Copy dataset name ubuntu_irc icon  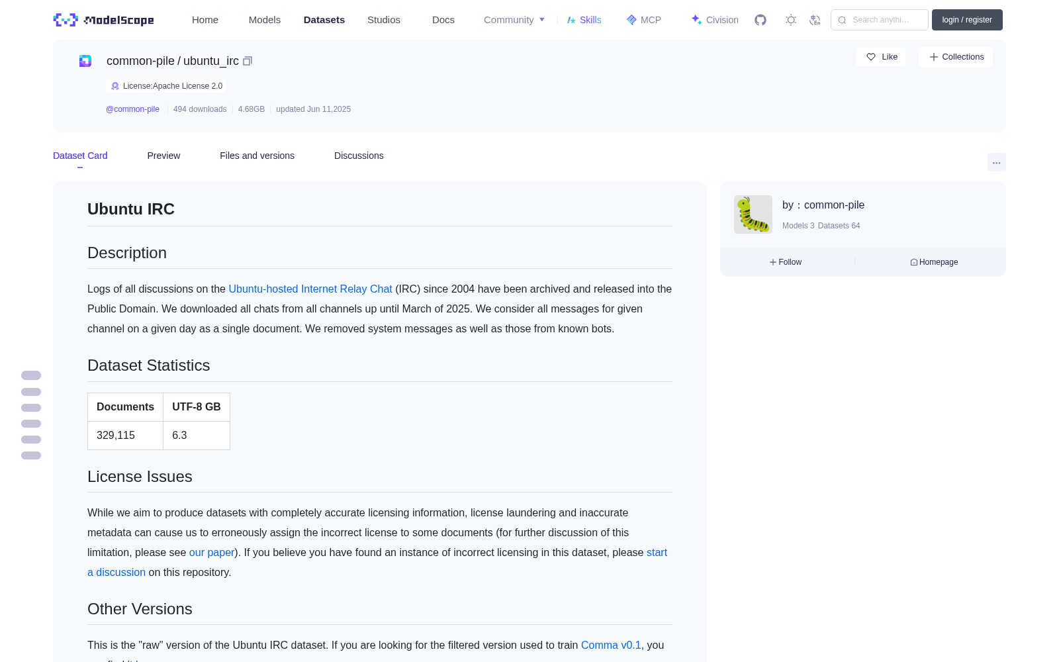[x=248, y=61]
